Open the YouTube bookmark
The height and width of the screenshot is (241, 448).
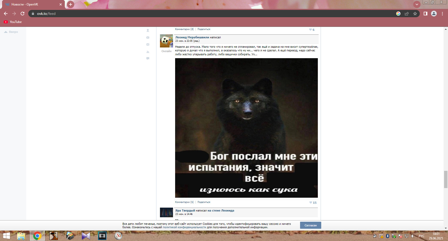(x=13, y=22)
